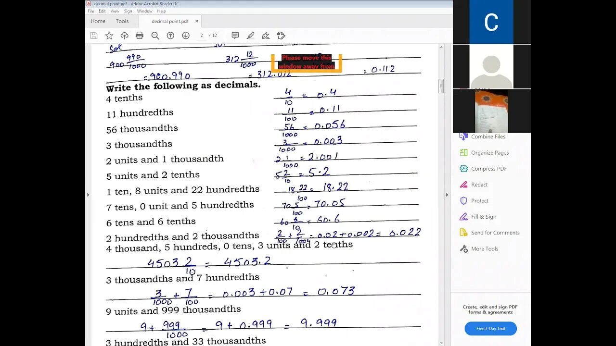
Task: Click the Free 7-Day Trial button
Action: click(490, 329)
